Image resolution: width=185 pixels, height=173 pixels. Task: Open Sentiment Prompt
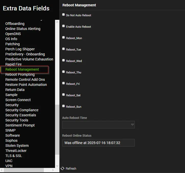coord(20,125)
